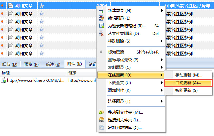Click title 《中国风景名胜区形势与... in selected row
This screenshot has height=136, width=214.
(188, 6)
